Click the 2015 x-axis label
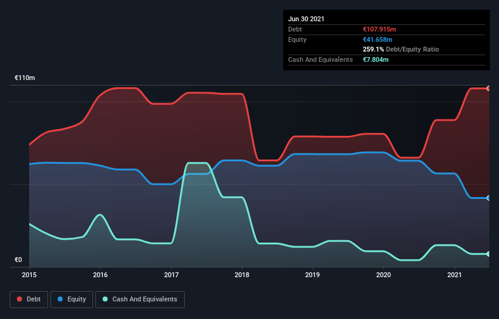The height and width of the screenshot is (319, 499). tap(29, 275)
